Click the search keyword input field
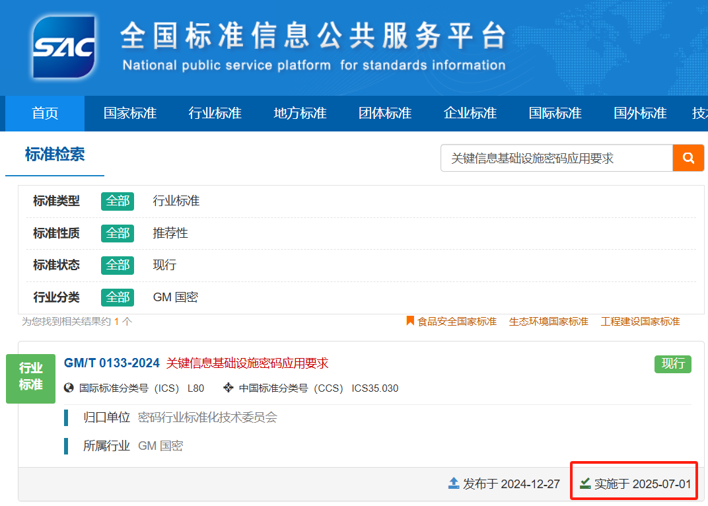Viewport: 708px width, 506px height. 556,159
